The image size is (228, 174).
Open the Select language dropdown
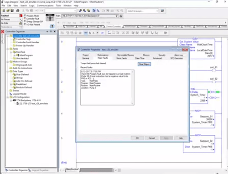pos(157,11)
